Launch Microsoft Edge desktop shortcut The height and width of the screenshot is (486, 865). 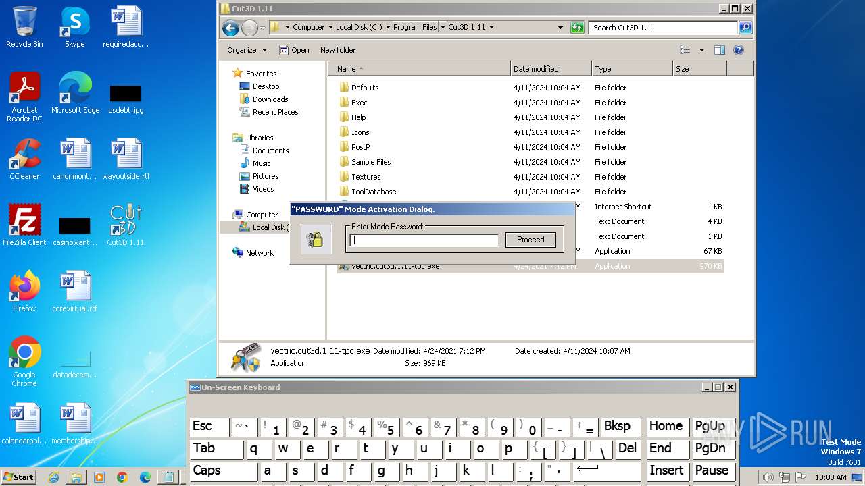[x=75, y=93]
